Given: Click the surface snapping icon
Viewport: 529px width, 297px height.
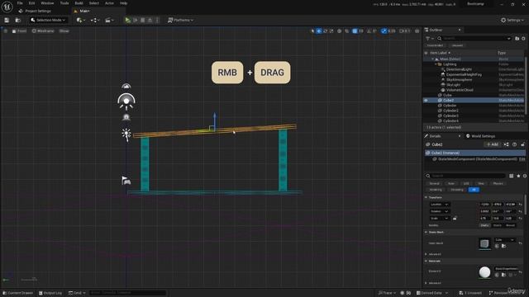Looking at the screenshot, I should [347, 31].
